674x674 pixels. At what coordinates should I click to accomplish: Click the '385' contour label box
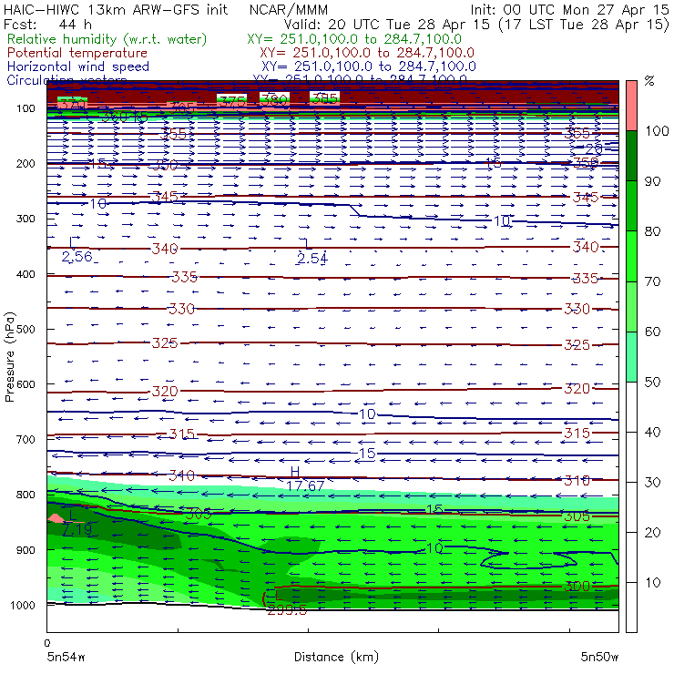click(x=324, y=98)
